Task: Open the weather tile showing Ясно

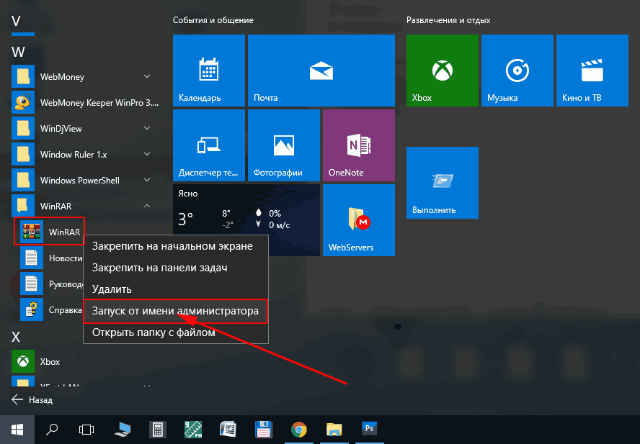Action: tap(246, 209)
